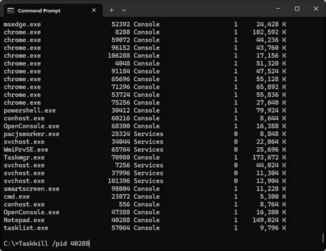Click msedge.exe process name

point(22,24)
